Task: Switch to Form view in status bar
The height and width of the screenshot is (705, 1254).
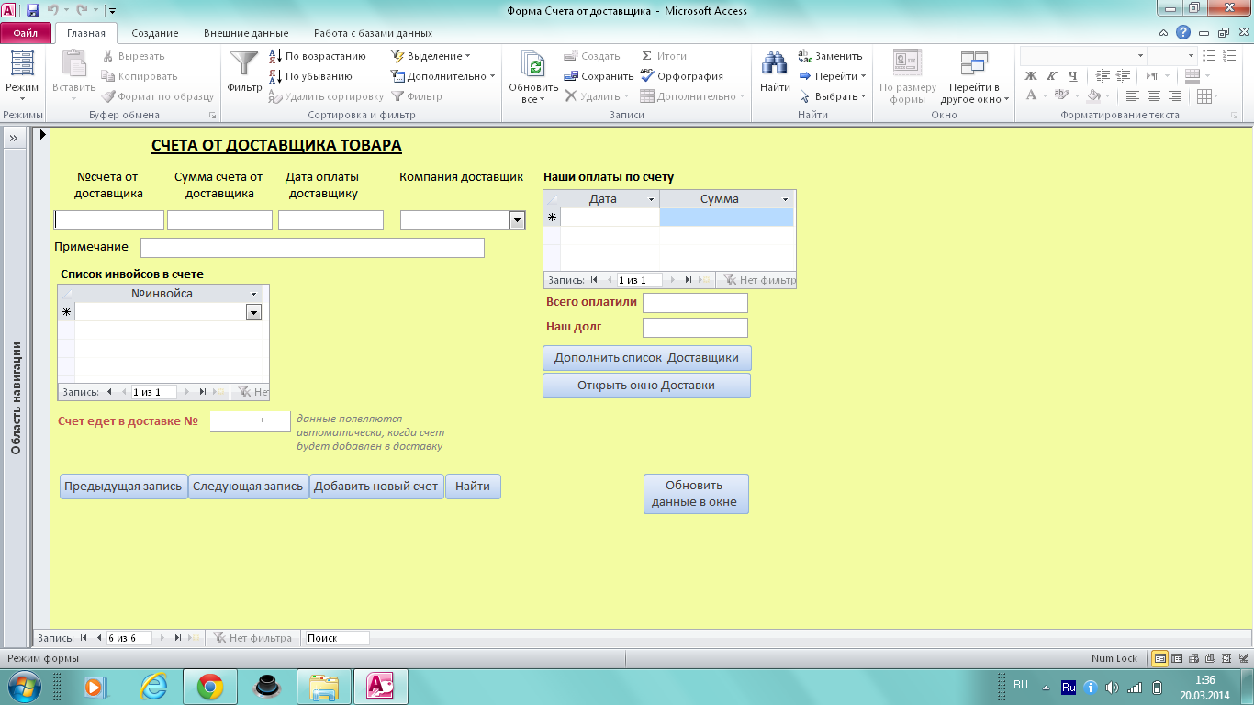Action: (x=1160, y=658)
